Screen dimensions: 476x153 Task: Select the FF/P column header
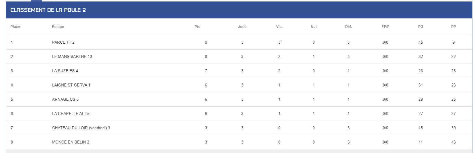click(386, 27)
